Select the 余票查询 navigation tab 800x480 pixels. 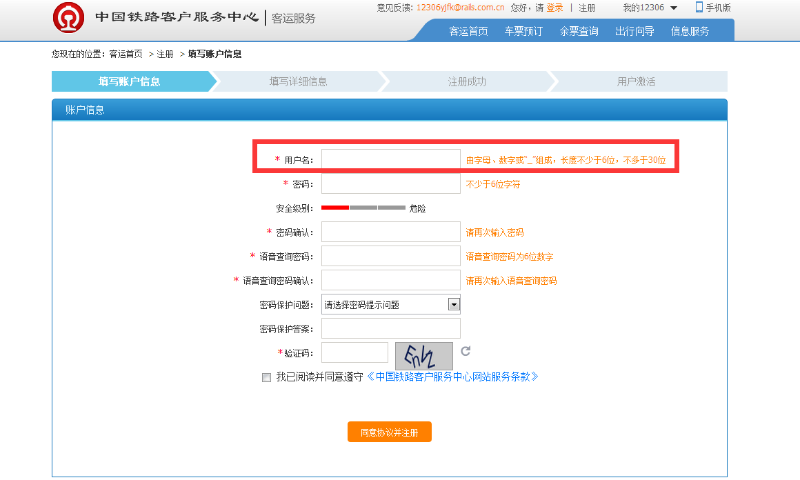(579, 31)
